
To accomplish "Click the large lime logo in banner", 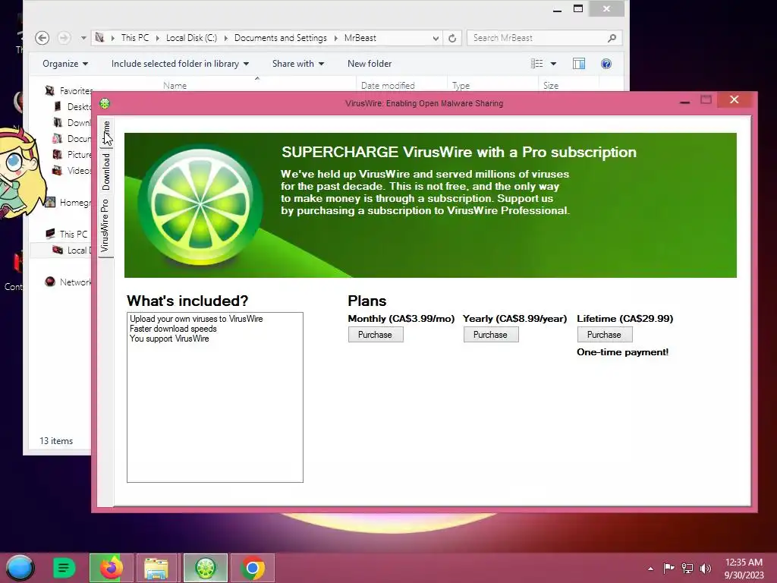I will [x=200, y=205].
